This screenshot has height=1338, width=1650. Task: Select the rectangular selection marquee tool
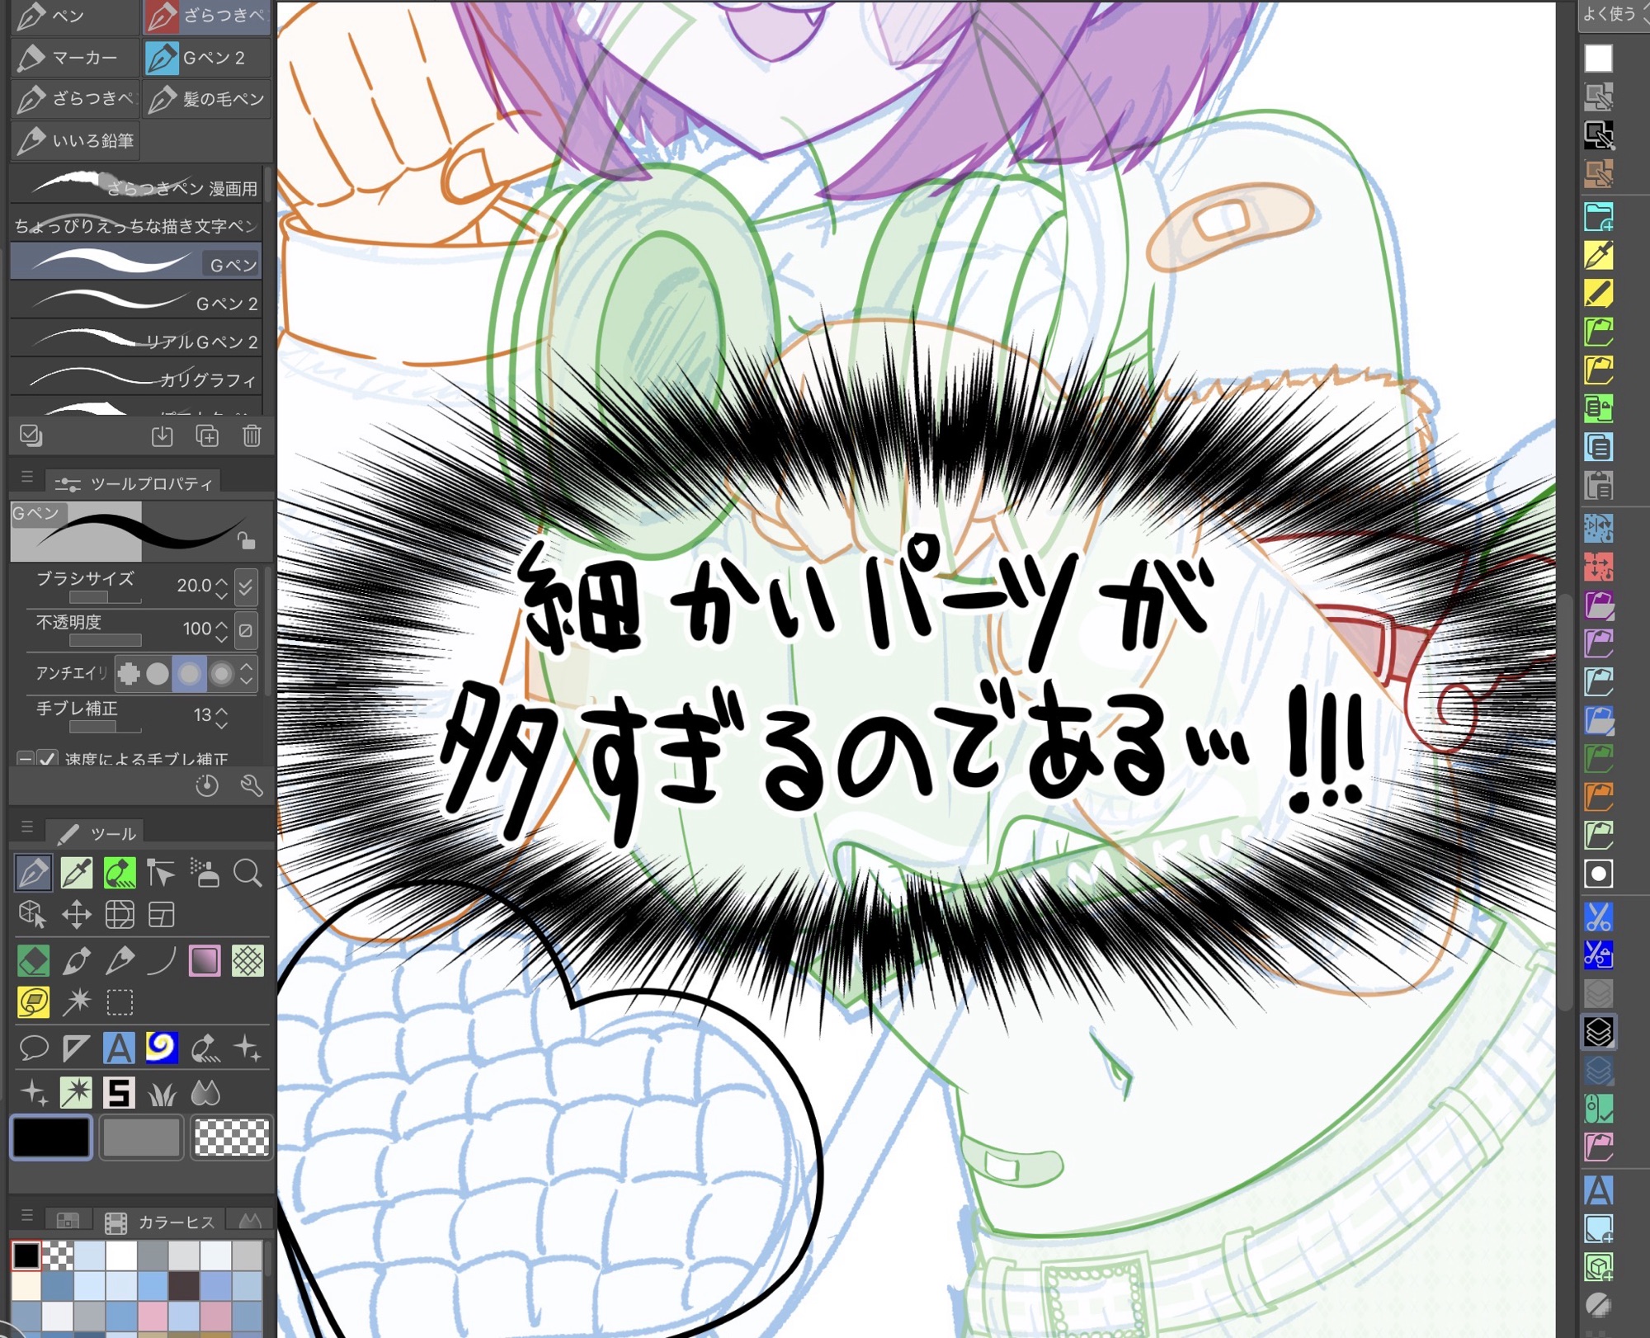click(120, 1003)
